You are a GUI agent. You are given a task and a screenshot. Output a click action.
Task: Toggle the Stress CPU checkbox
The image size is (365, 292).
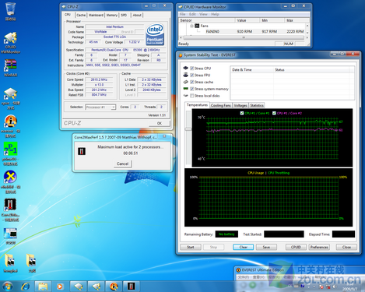coord(192,69)
